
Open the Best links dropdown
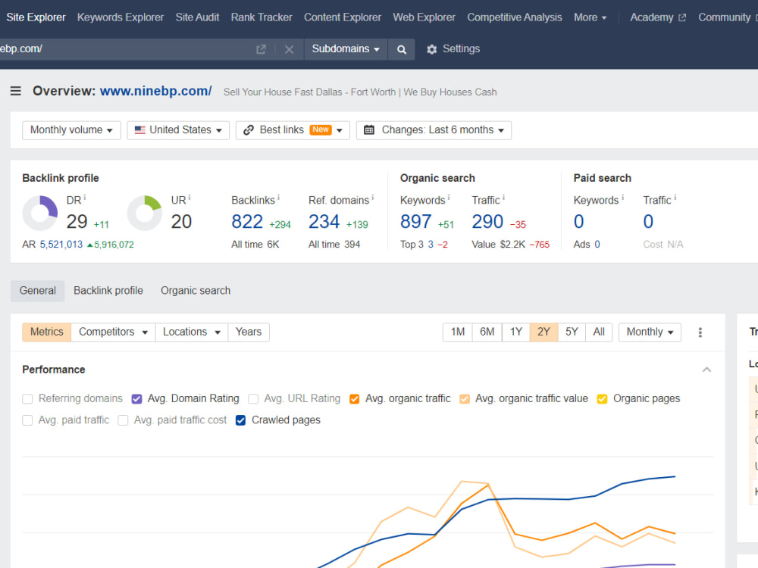pos(293,130)
